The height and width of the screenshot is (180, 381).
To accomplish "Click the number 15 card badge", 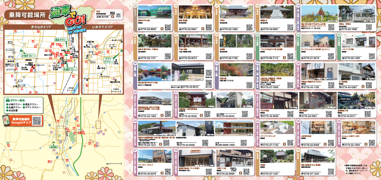I will [135, 6].
